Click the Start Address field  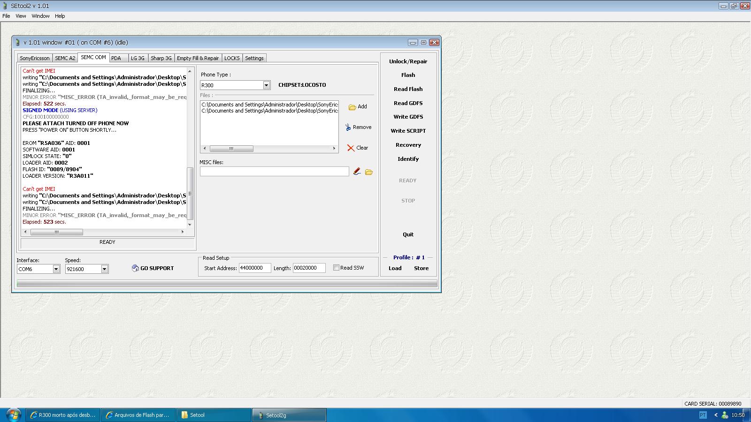tap(255, 268)
